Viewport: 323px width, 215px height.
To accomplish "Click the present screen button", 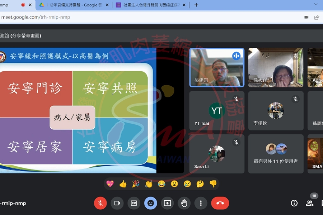I will click(x=167, y=203).
